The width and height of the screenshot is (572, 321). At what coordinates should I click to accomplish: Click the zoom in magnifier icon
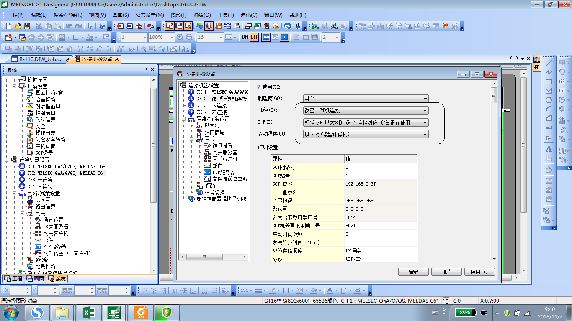coord(180,37)
